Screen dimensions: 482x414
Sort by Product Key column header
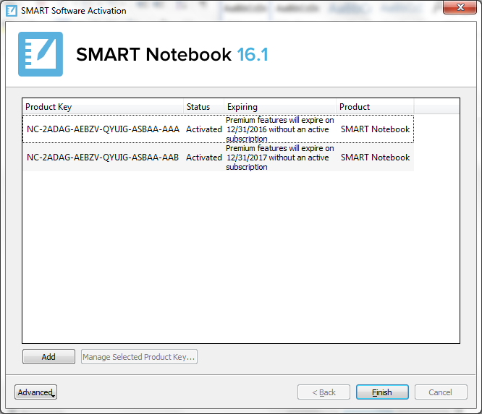point(103,107)
